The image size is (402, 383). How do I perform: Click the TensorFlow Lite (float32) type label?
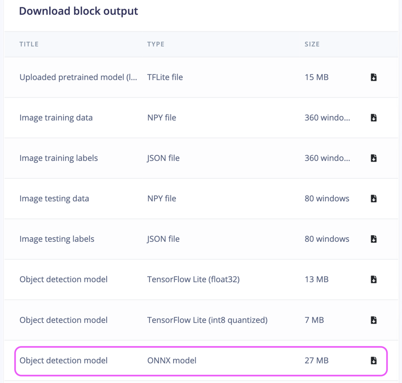[193, 279]
